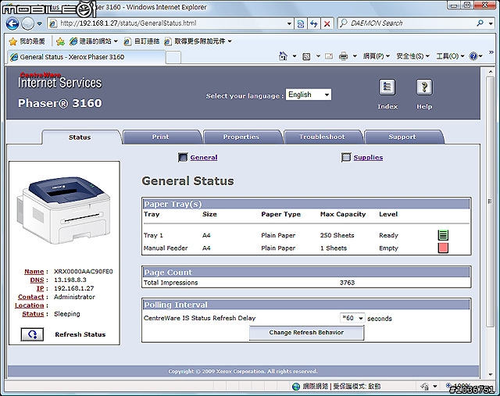Viewport: 500px width, 396px height.
Task: Open the Favorites star button
Action: [x=27, y=41]
